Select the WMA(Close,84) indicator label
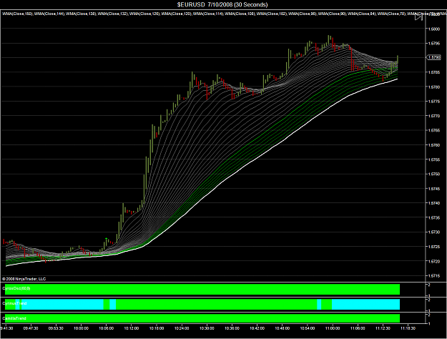Screen dimensions: 447x339 point(361,14)
